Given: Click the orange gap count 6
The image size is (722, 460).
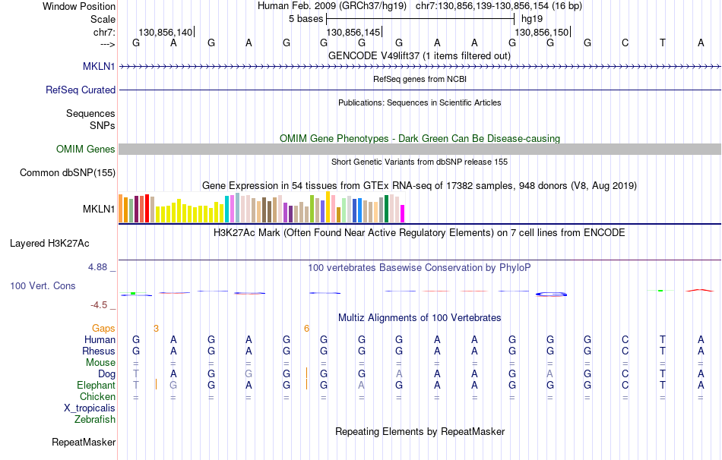Looking at the screenshot, I should tap(307, 329).
